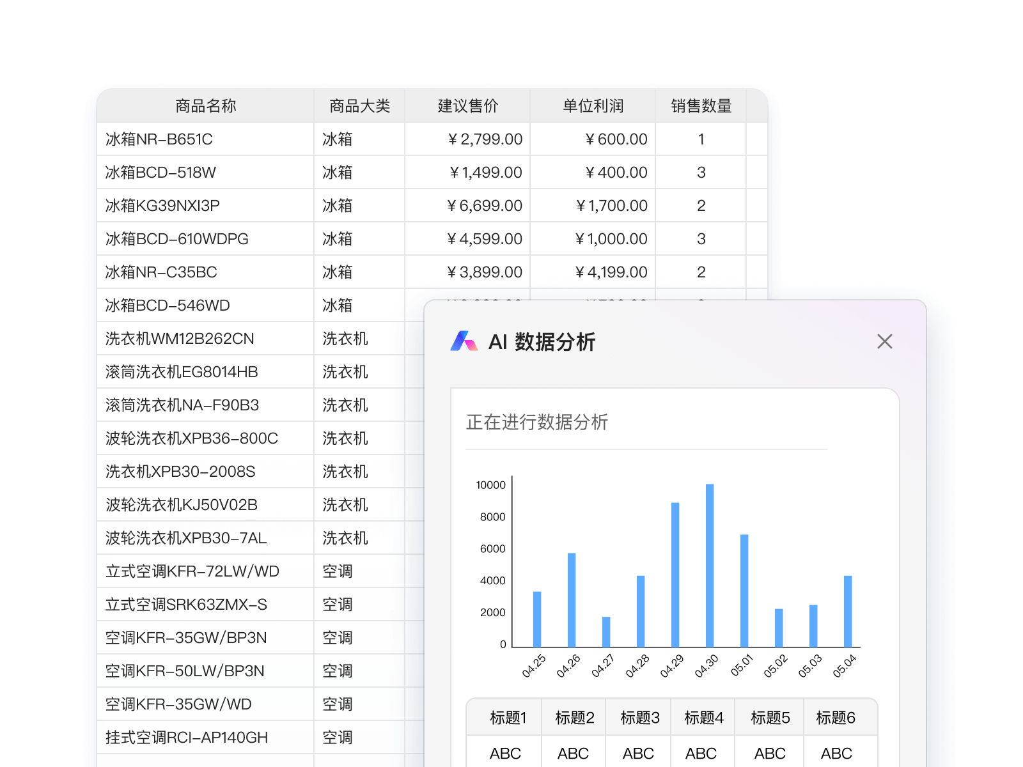Click cell 挂式空调RCI-AP140GH

tap(205, 738)
